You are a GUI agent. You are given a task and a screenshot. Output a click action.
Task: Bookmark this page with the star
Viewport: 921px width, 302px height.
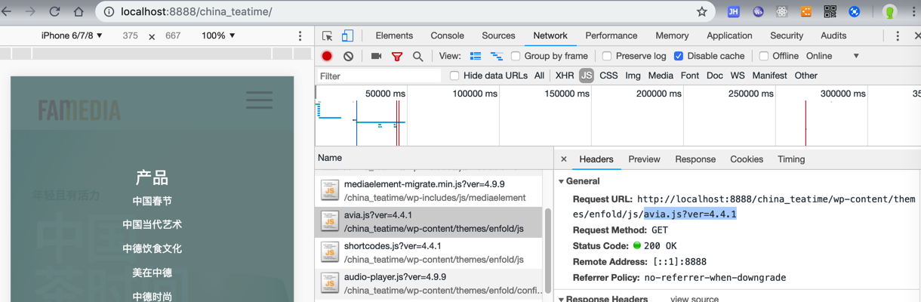pyautogui.click(x=702, y=12)
